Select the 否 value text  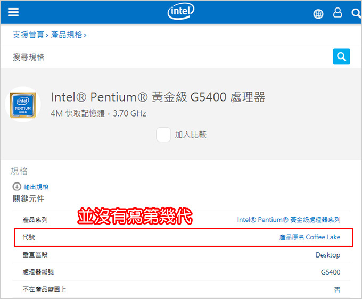pyautogui.click(x=337, y=289)
